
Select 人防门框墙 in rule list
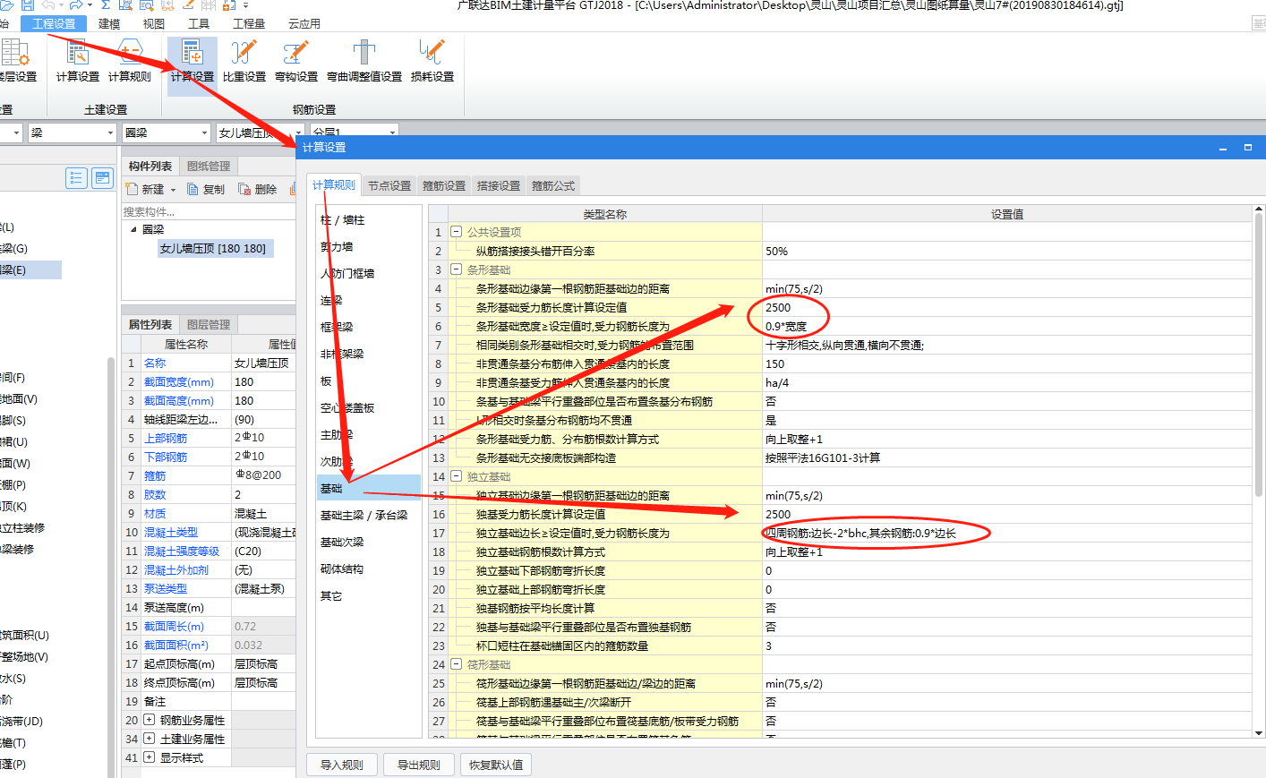pos(347,273)
